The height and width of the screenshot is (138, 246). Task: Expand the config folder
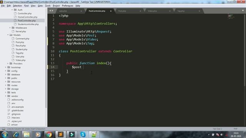pos(6,71)
